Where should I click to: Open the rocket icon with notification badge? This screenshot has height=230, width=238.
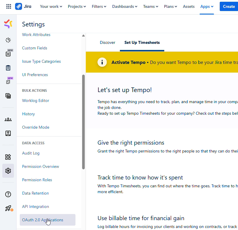[8, 208]
